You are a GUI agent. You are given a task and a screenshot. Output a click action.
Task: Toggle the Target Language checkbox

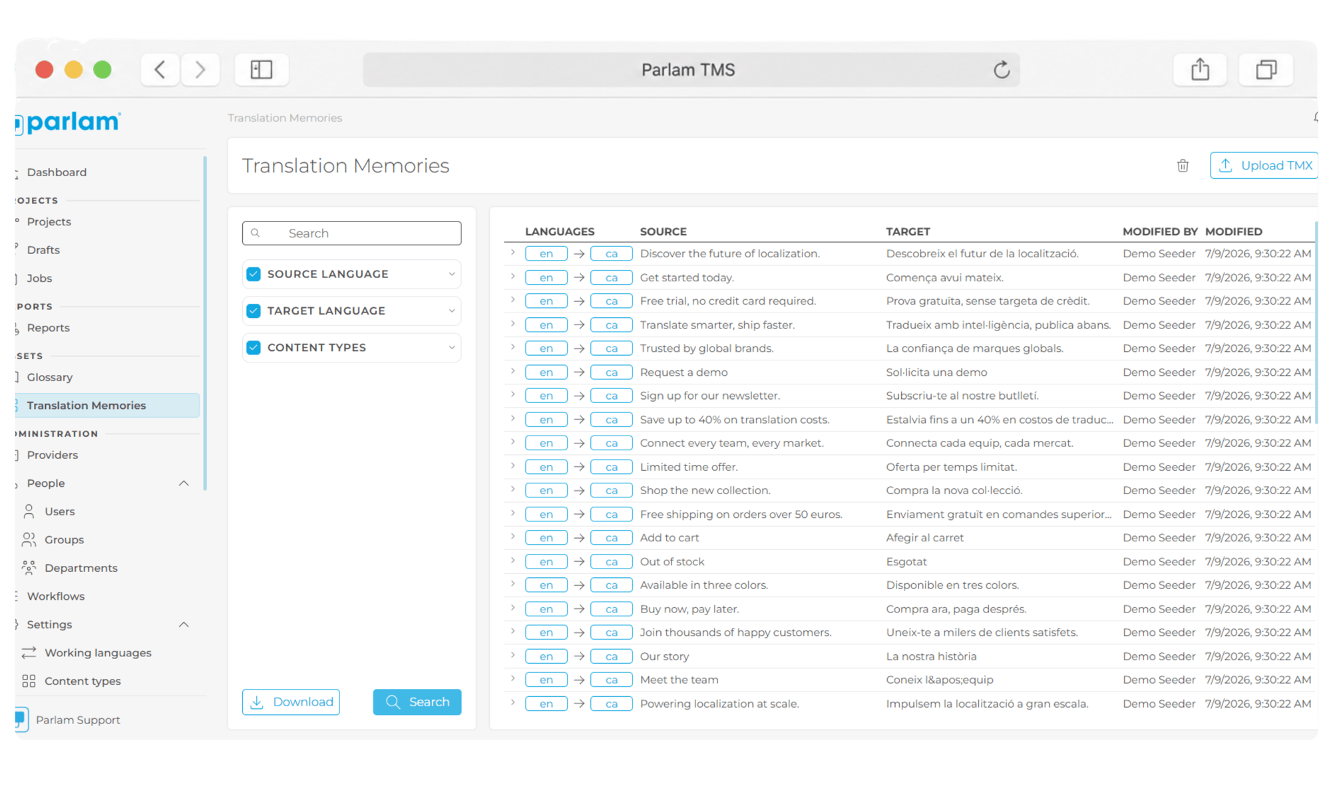click(254, 311)
